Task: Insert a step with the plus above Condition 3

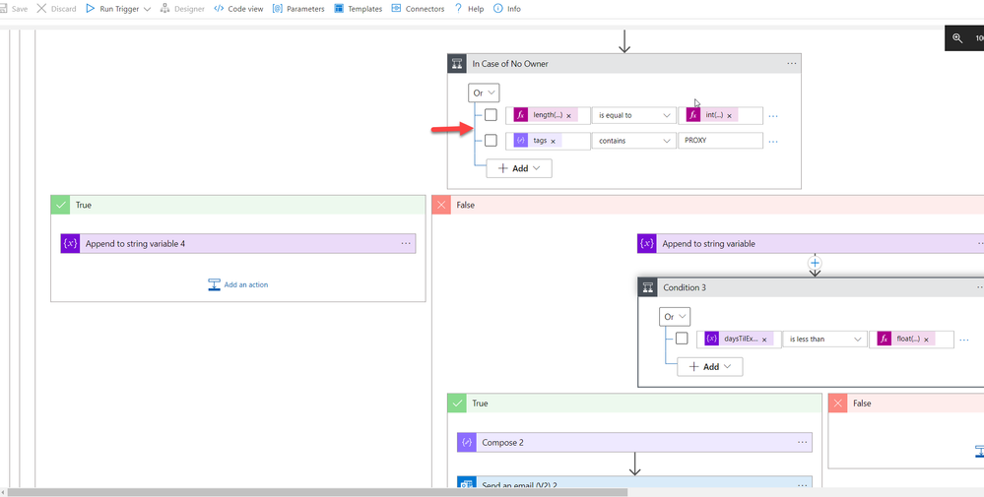Action: point(815,263)
